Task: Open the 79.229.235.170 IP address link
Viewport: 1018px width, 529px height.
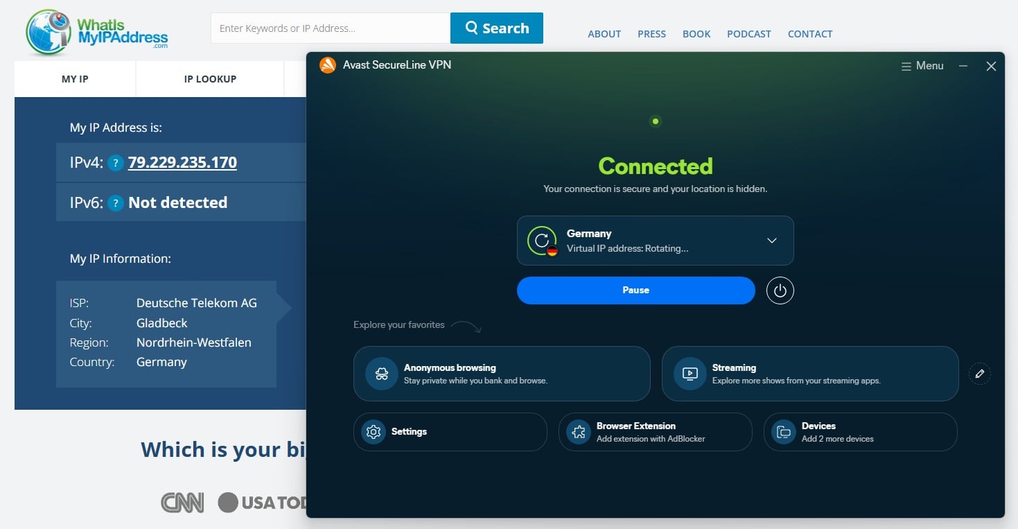Action: coord(182,163)
